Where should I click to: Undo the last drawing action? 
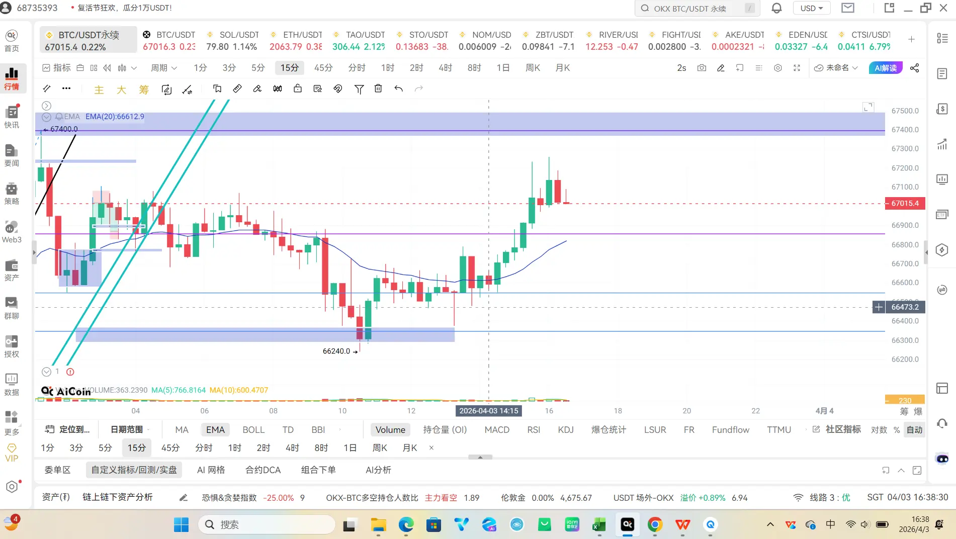coord(399,88)
